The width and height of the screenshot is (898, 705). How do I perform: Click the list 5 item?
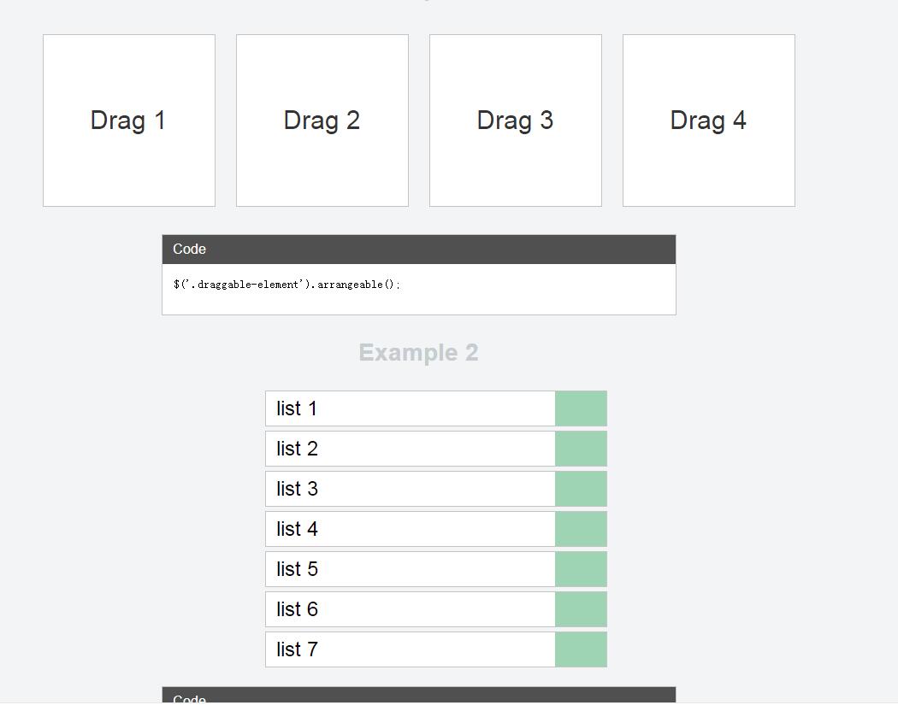coord(297,569)
